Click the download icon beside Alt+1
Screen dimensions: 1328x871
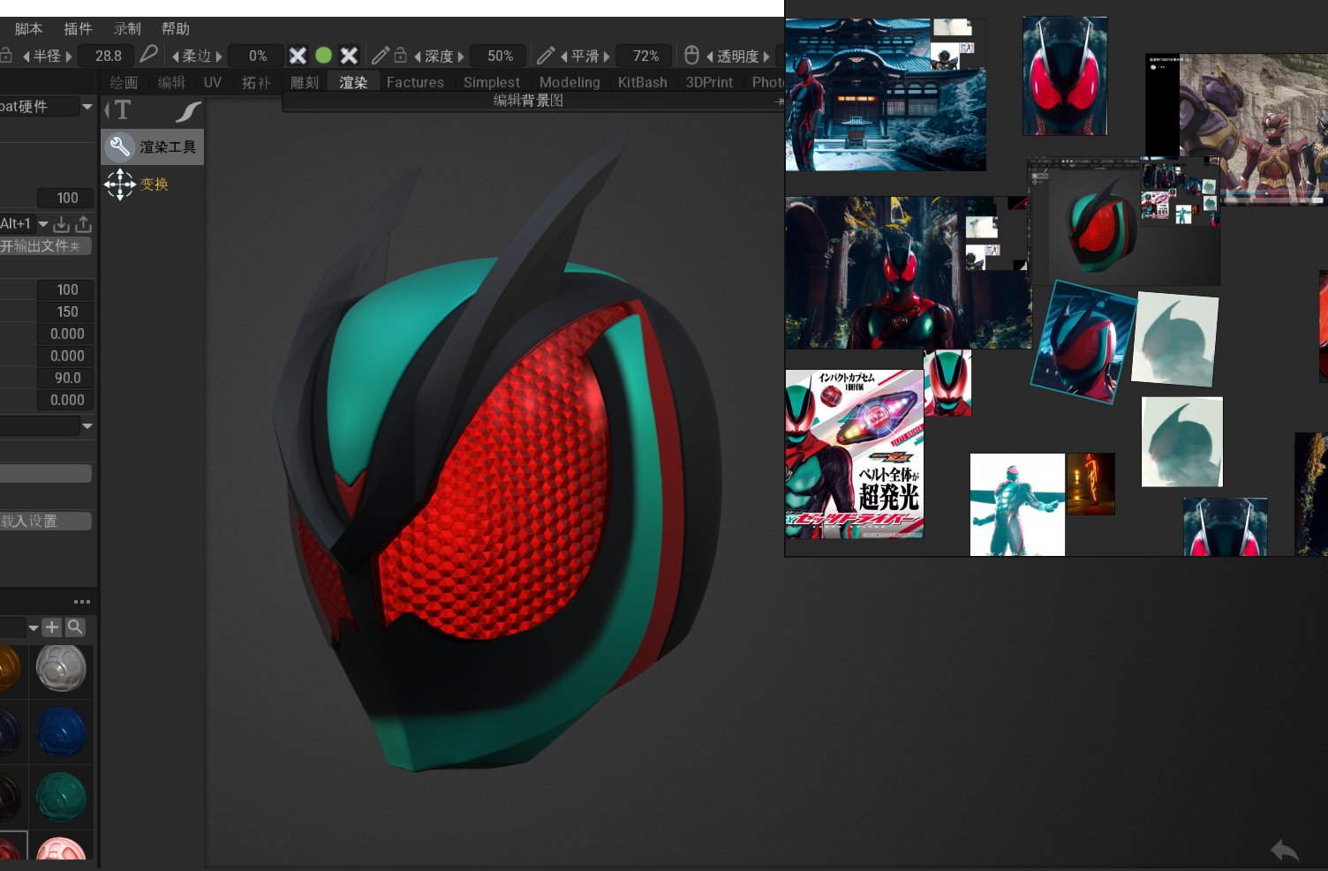(61, 224)
